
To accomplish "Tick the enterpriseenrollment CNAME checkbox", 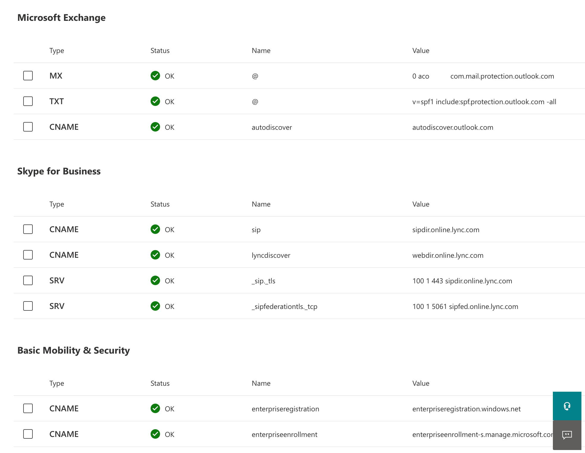I will point(28,434).
